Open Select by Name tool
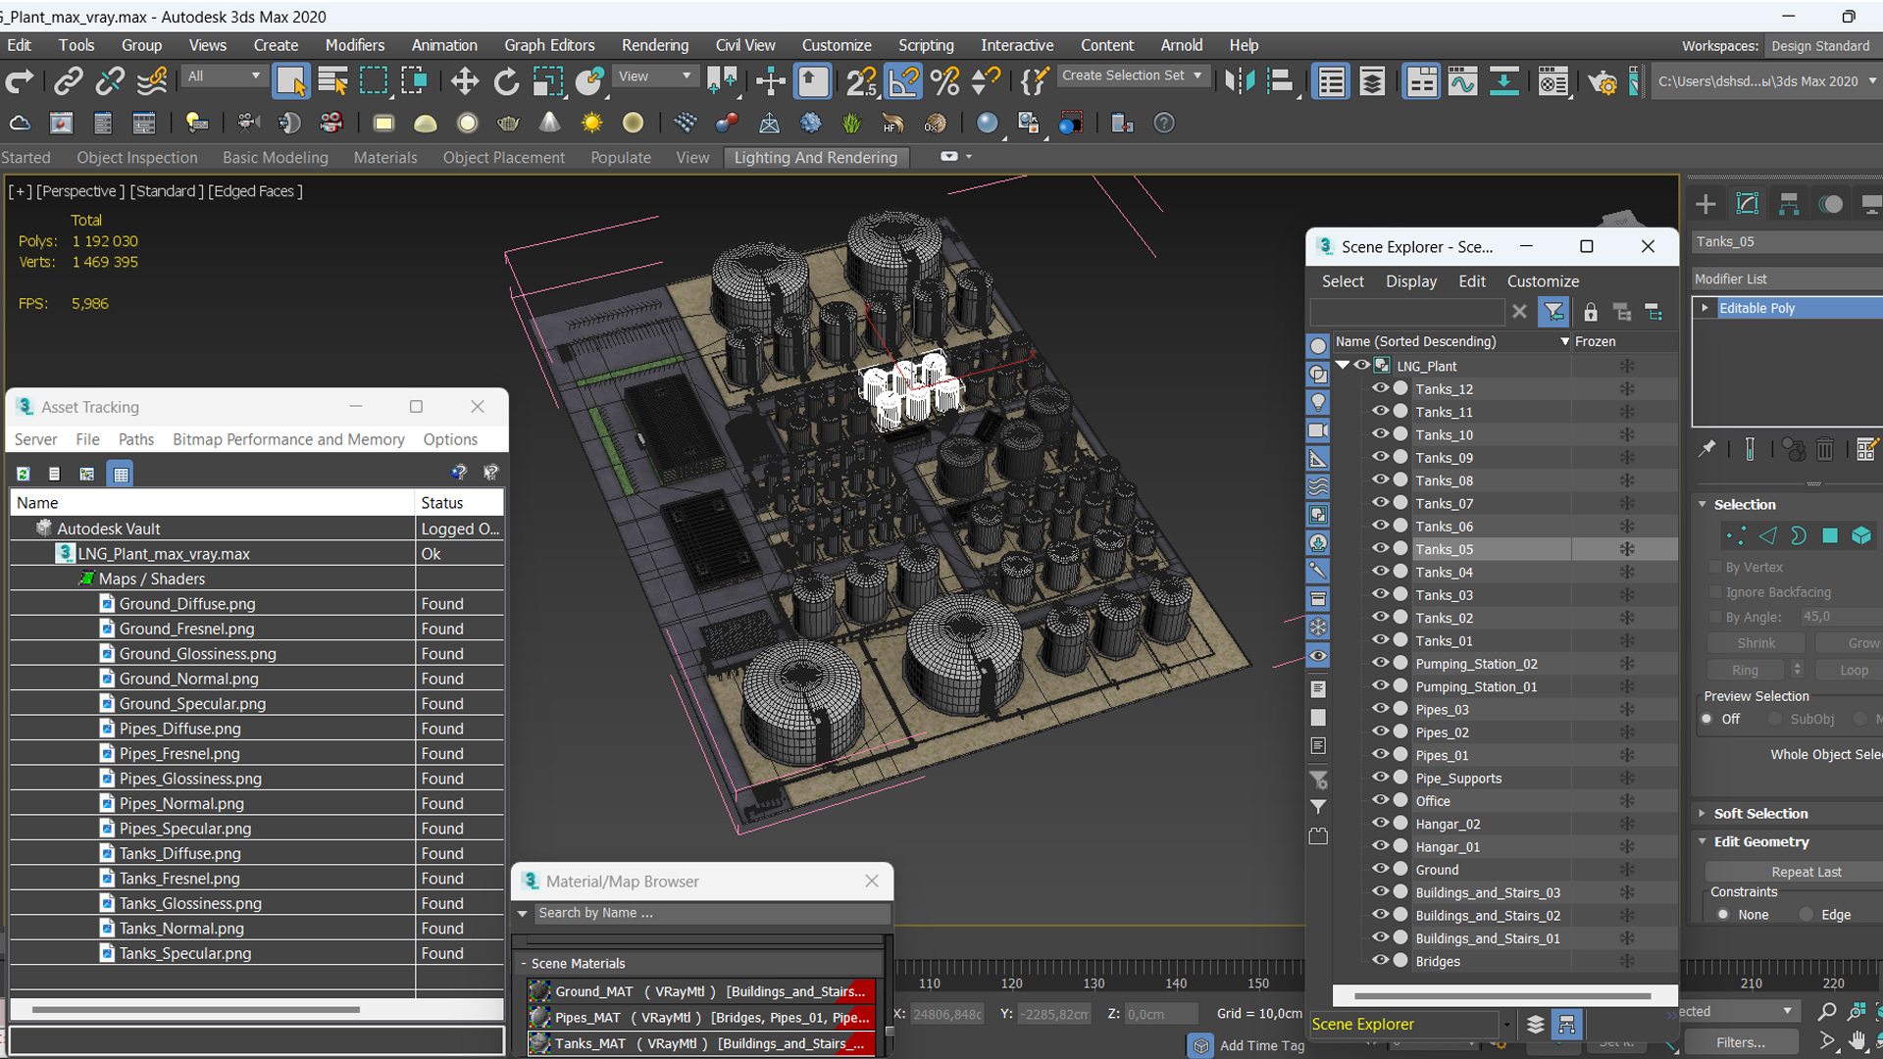 (332, 81)
